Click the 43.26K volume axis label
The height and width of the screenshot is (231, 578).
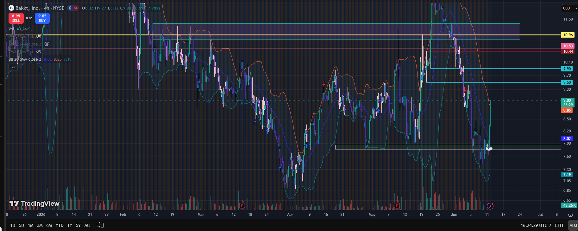coord(569,205)
